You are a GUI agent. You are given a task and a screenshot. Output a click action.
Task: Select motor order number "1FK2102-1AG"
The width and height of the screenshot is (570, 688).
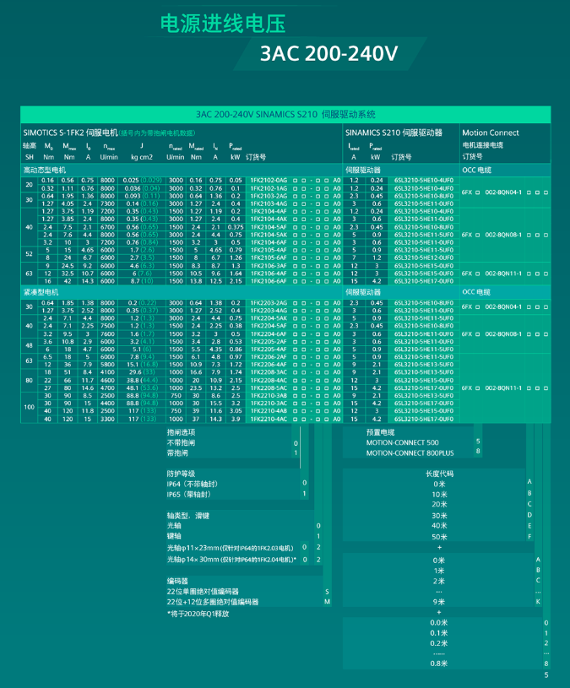click(269, 188)
